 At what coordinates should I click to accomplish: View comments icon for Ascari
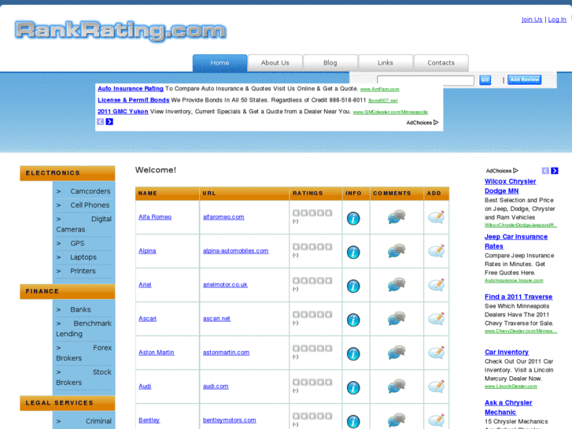[x=397, y=318]
